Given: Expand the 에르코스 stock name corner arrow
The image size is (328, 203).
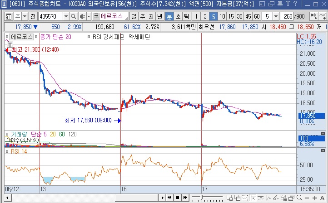Looking at the screenshot, I should 127,19.
